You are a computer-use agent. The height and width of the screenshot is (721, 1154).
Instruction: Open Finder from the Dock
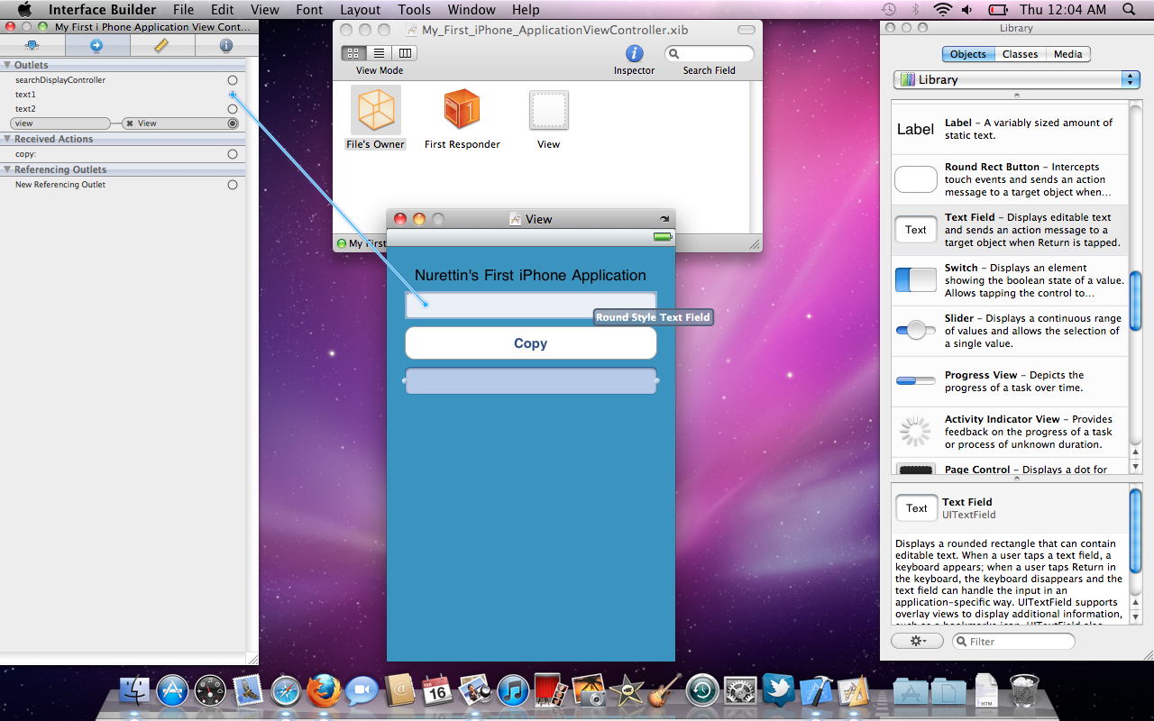[134, 691]
